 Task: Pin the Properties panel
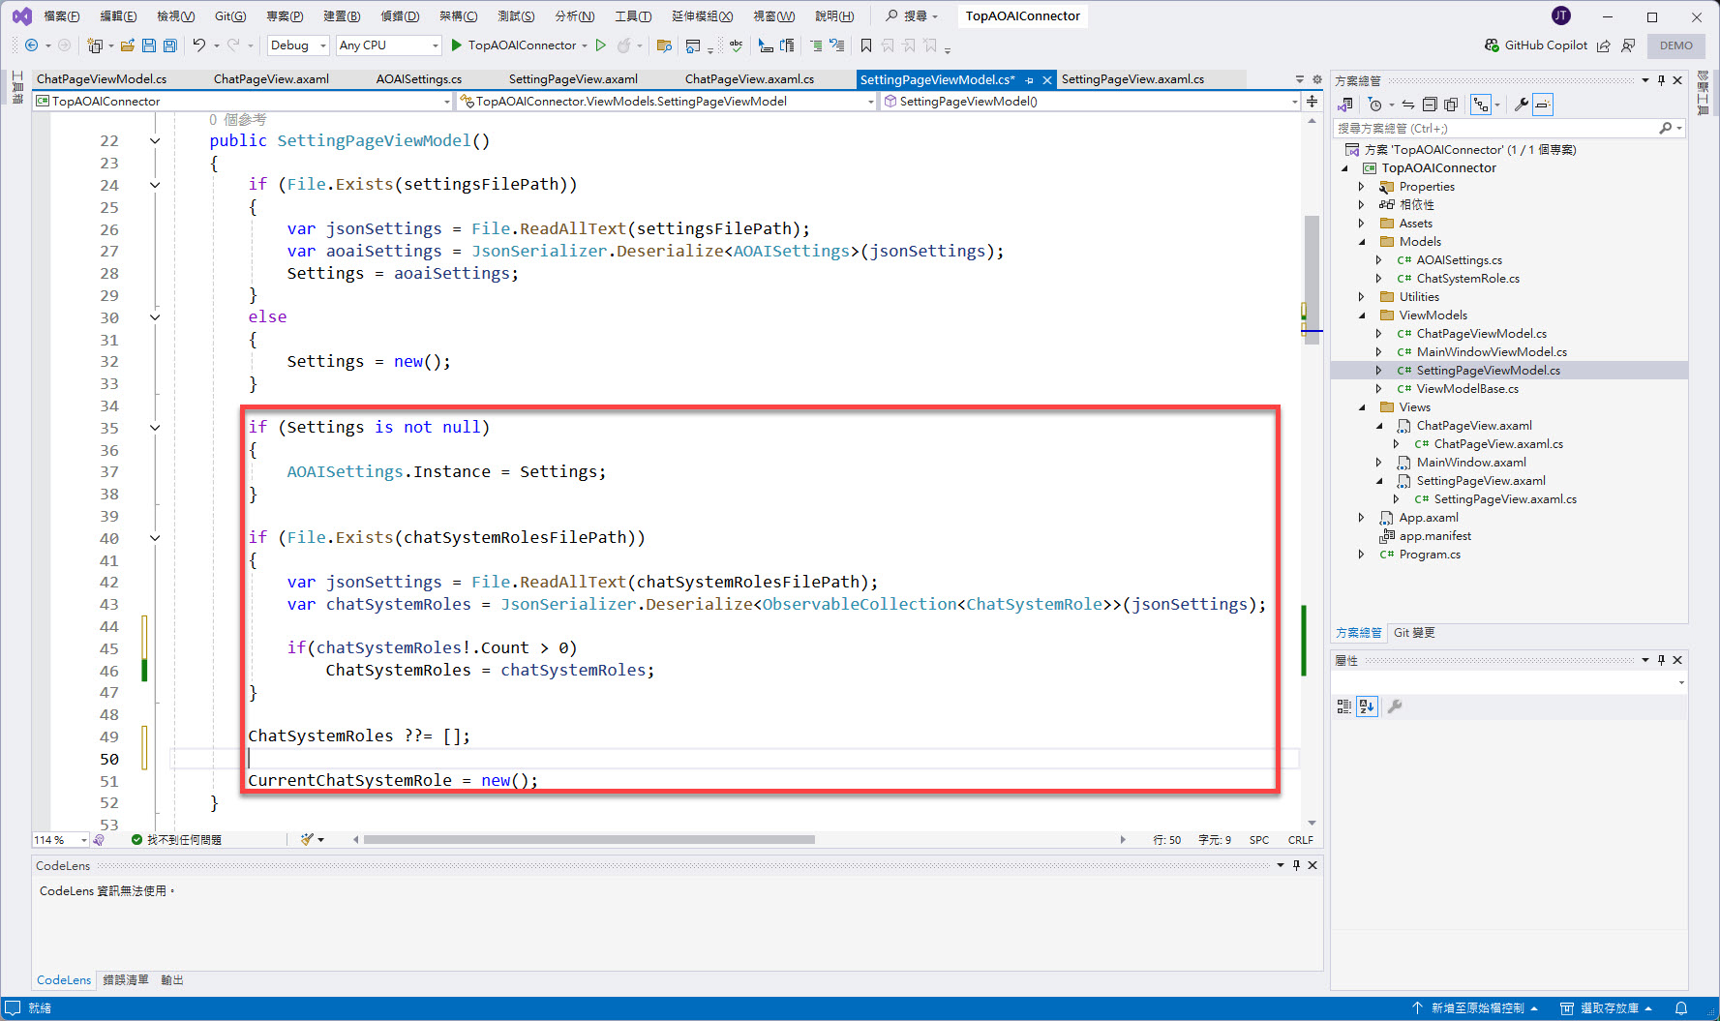1661,660
